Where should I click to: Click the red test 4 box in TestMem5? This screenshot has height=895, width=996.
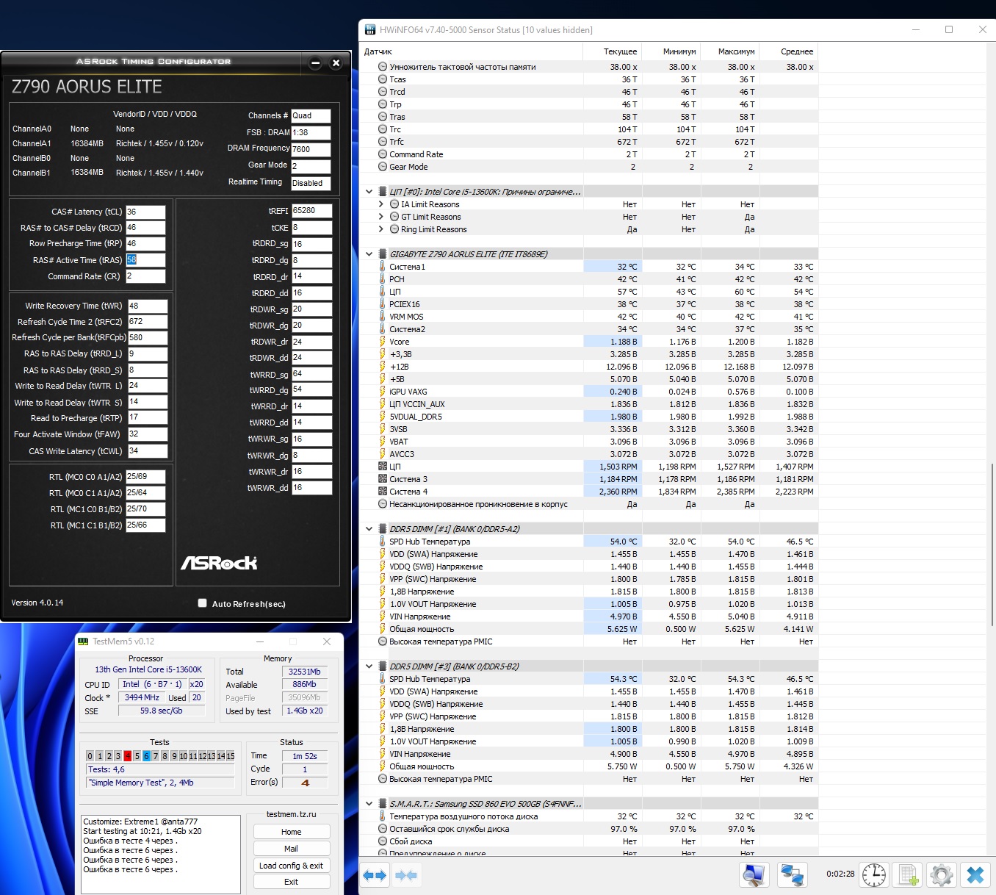(128, 756)
